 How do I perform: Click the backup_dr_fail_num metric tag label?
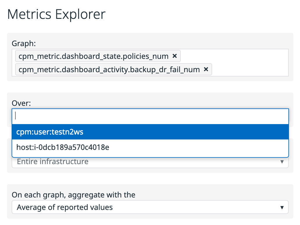(x=109, y=69)
